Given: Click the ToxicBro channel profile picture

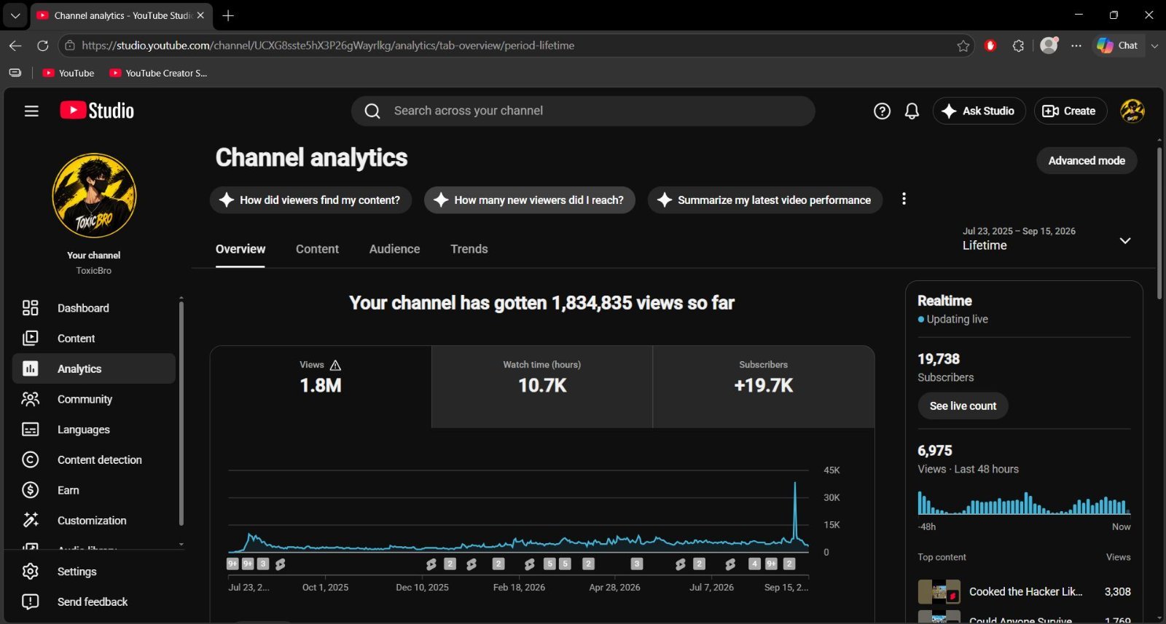Looking at the screenshot, I should tap(94, 196).
